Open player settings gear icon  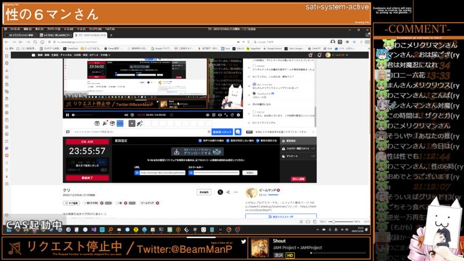click(238, 115)
